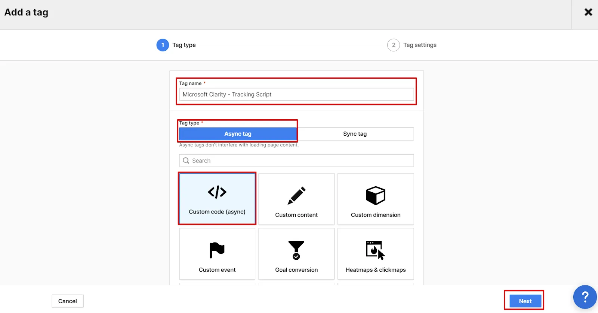Select the Heatmaps & clickmaps card
The width and height of the screenshot is (598, 313).
(x=376, y=254)
